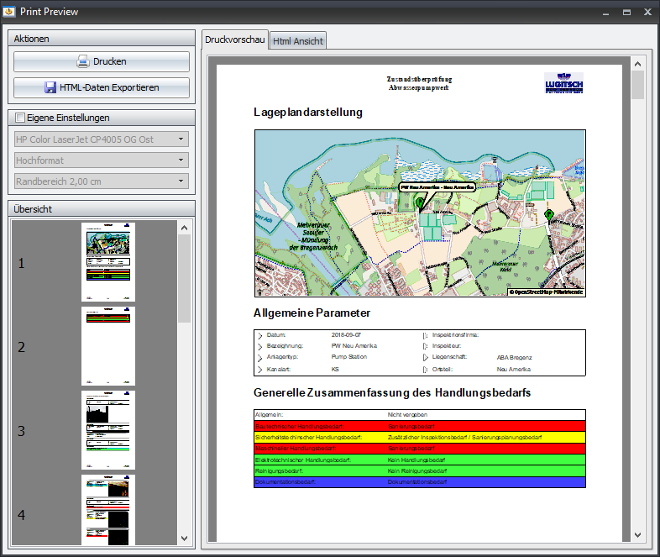Click scroll down arrow in Übersicht thumbnail list
The height and width of the screenshot is (557, 660).
184,538
